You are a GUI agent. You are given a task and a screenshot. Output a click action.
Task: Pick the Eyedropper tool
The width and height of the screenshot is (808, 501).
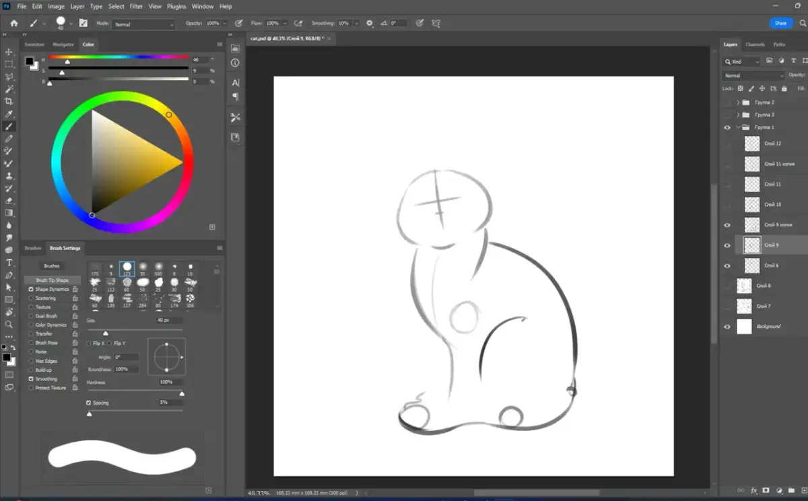[x=9, y=114]
